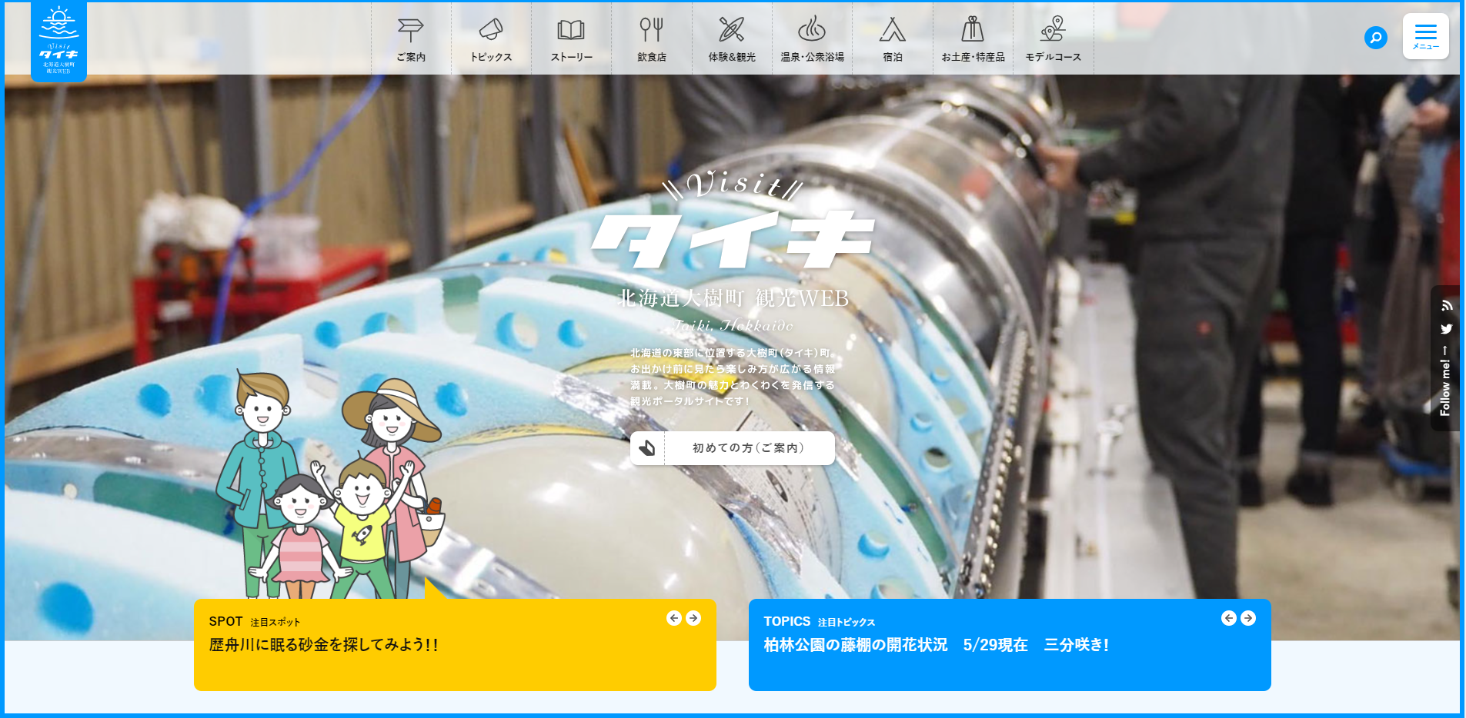Click the 北海道大樹町 観光WEB subtitle
This screenshot has height=718, width=1466.
pyautogui.click(x=733, y=298)
